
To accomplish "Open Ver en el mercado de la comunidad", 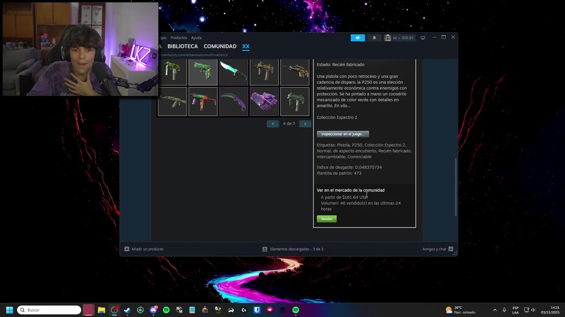I will click(350, 190).
